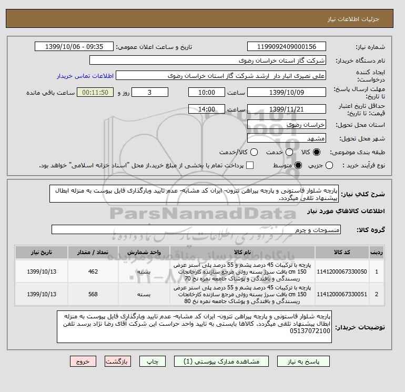Screen dimensions: 405x392
Task: Click the request creator field علی نصیری
Action: pos(221,76)
